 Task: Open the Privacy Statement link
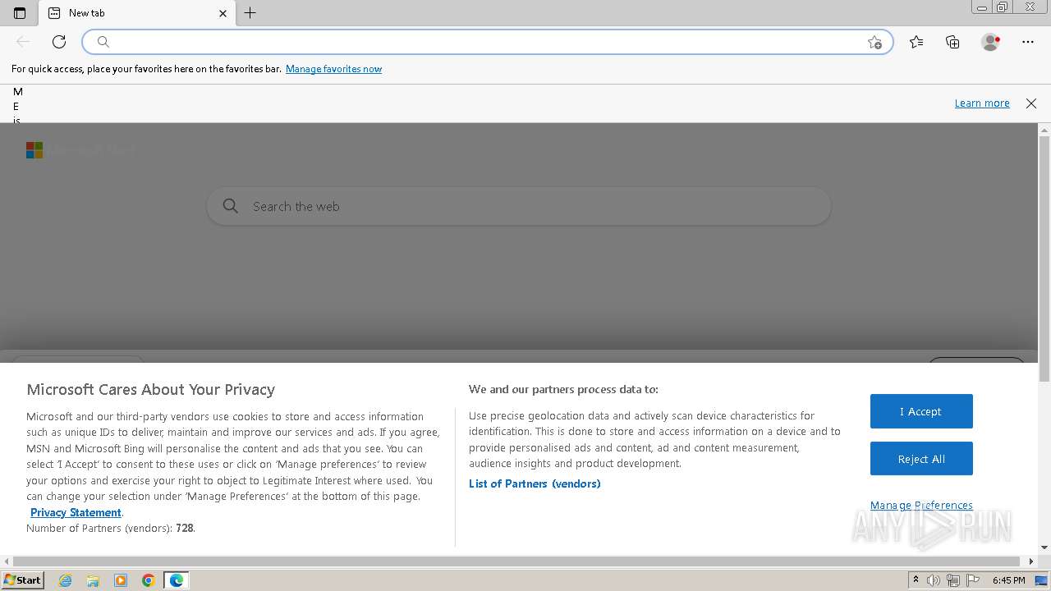coord(76,512)
